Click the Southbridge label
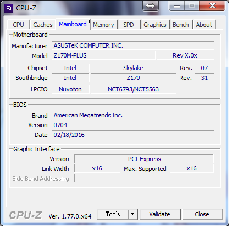 (31, 78)
